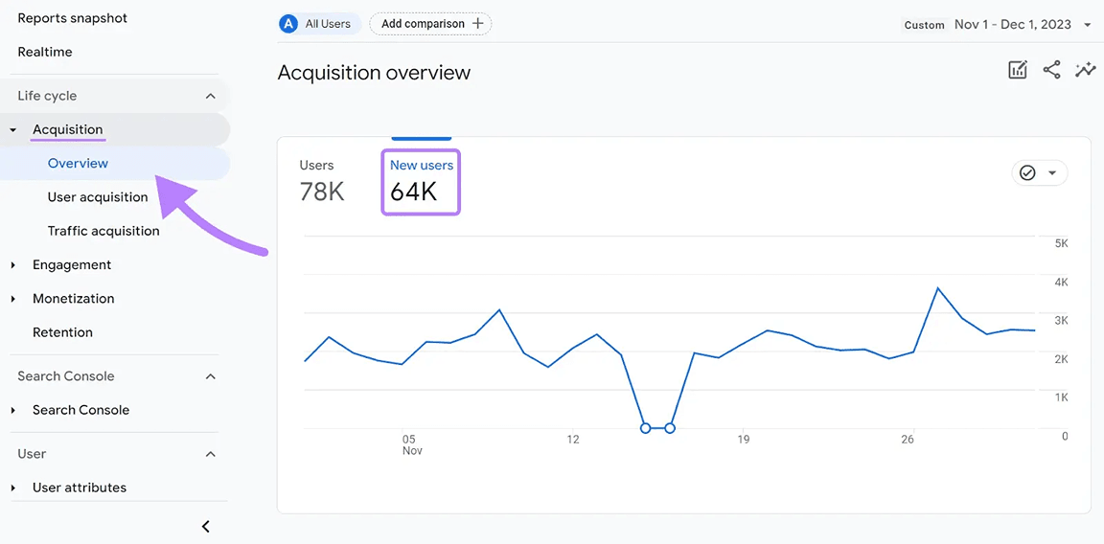The image size is (1104, 544).
Task: Collapse the User section chevron
Action: coord(211,454)
